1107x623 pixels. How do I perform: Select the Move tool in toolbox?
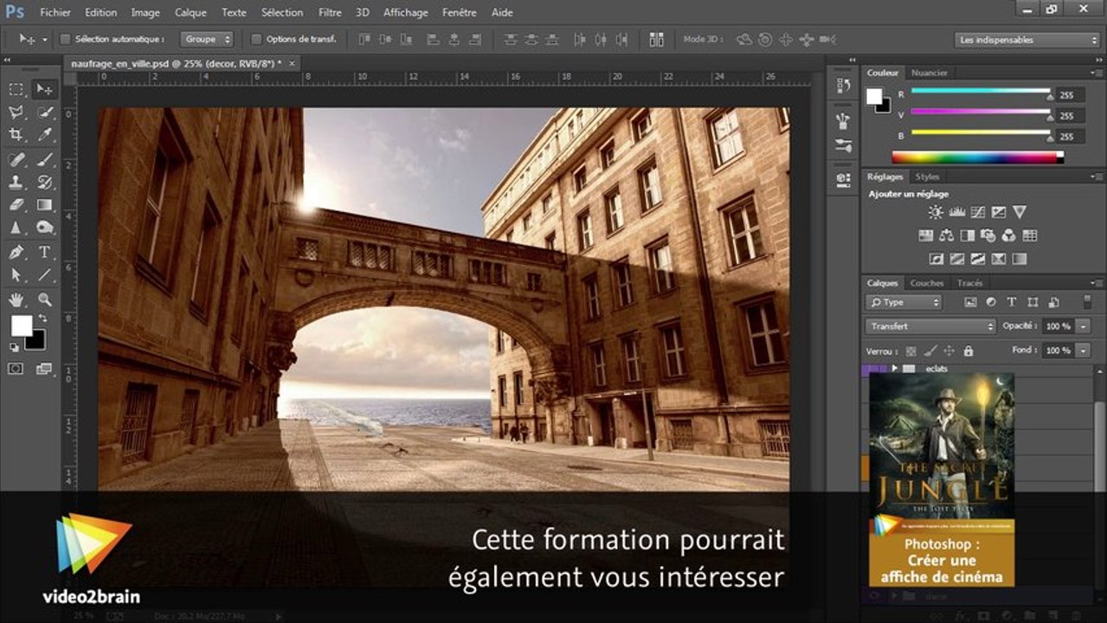(x=44, y=89)
